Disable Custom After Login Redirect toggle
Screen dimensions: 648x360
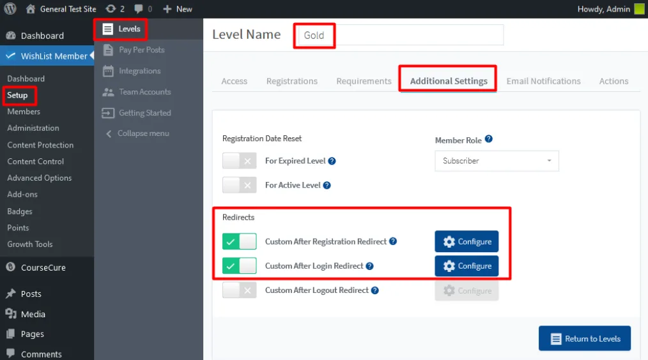pos(239,266)
